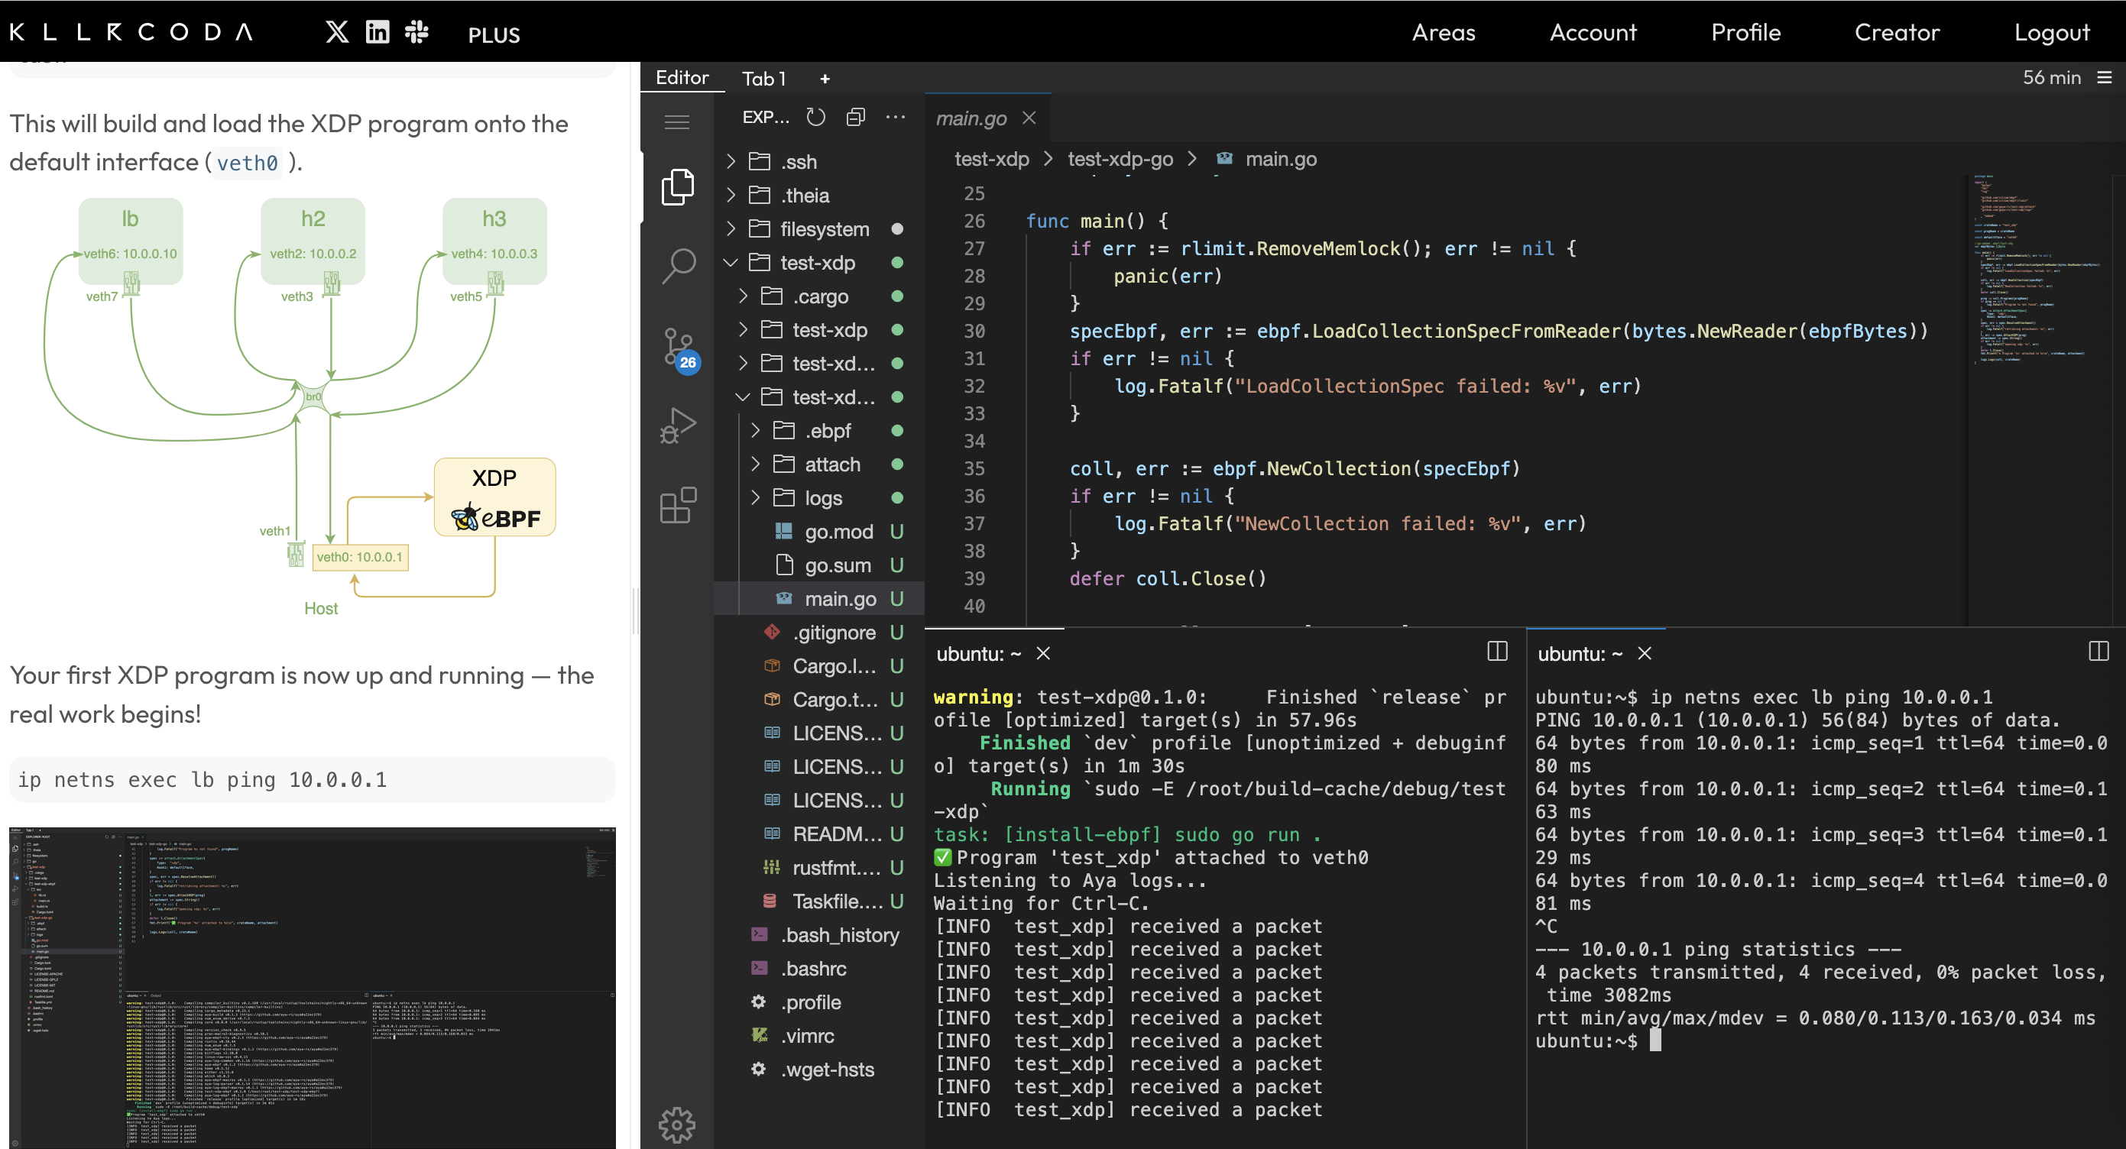This screenshot has height=1149, width=2126.
Task: Add a new tab with plus button
Action: pos(824,79)
